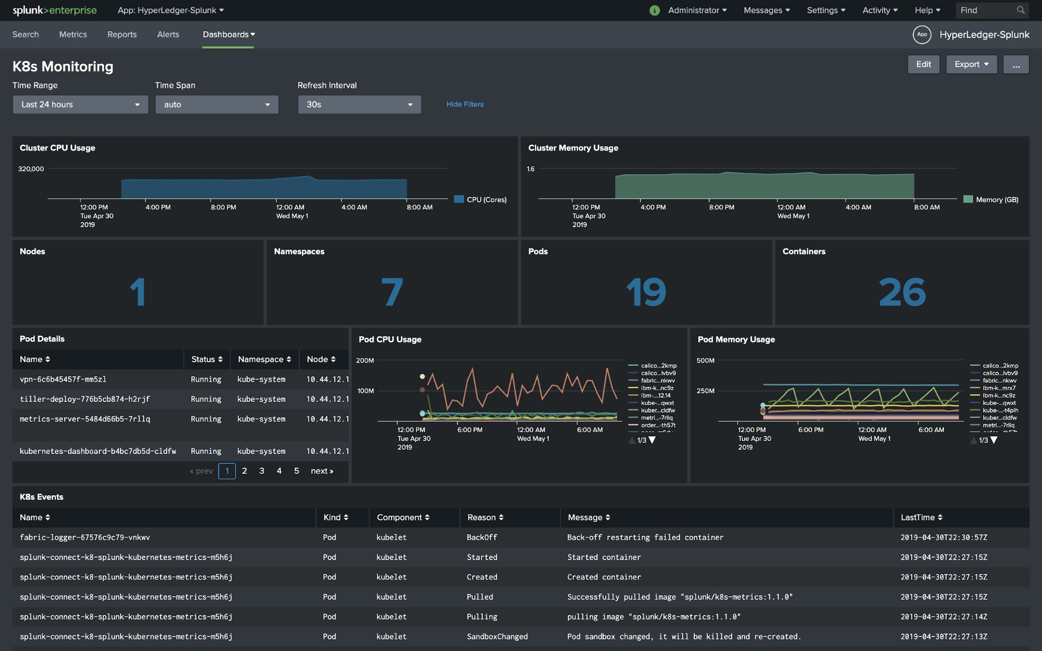
Task: Click the BackOff reason cell
Action: pos(482,537)
